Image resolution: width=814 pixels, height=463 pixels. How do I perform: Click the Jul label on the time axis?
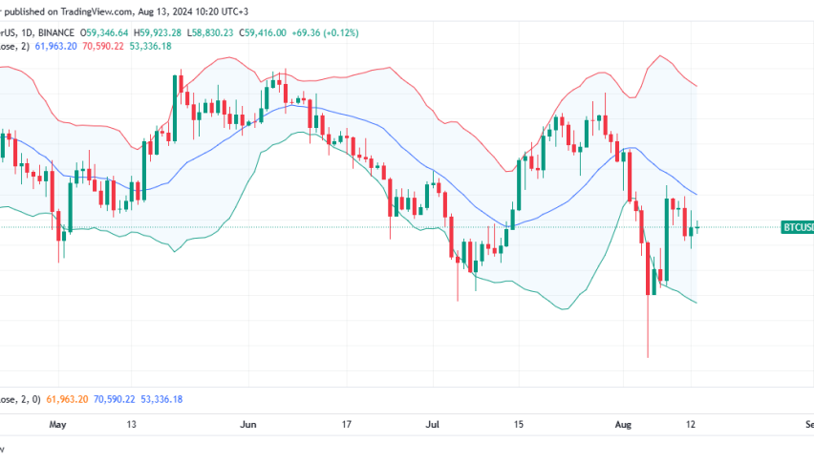point(432,424)
